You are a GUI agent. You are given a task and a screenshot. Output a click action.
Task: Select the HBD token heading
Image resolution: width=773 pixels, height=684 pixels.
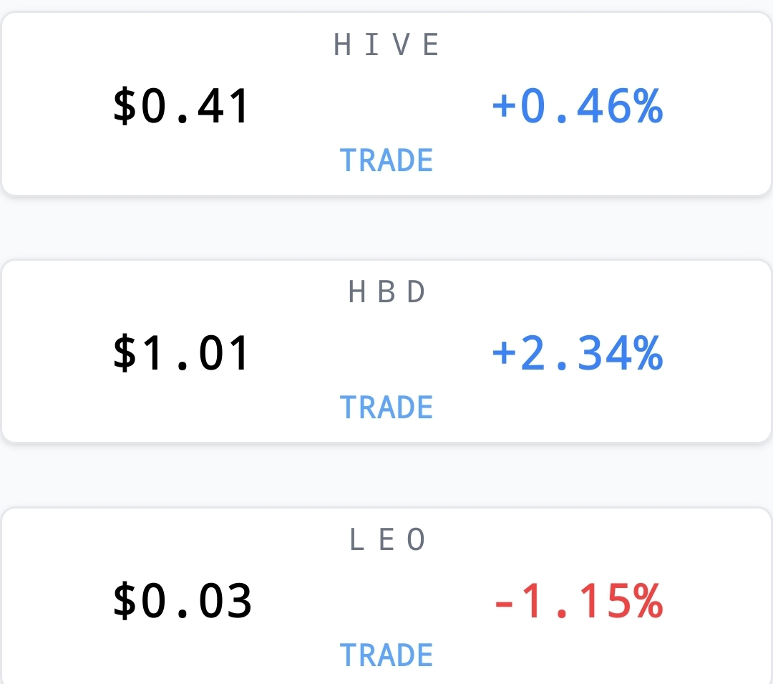click(x=386, y=292)
